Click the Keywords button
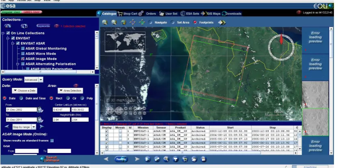338x168 pixels. pyautogui.click(x=43, y=26)
